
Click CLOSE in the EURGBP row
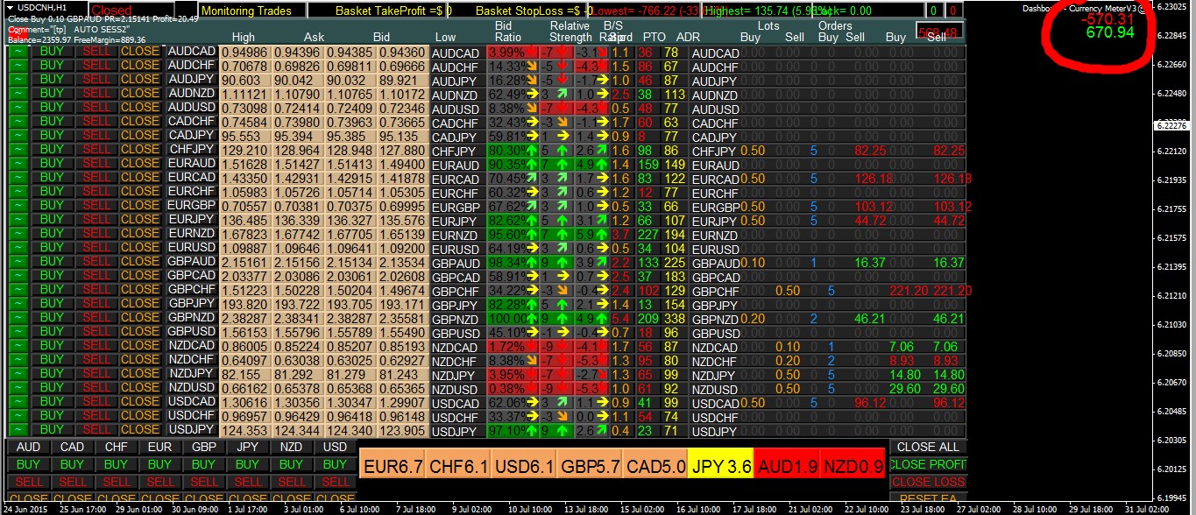pos(140,206)
